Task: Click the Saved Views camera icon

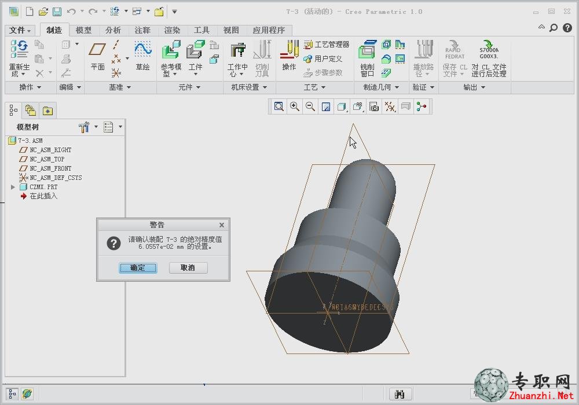Action: 374,107
